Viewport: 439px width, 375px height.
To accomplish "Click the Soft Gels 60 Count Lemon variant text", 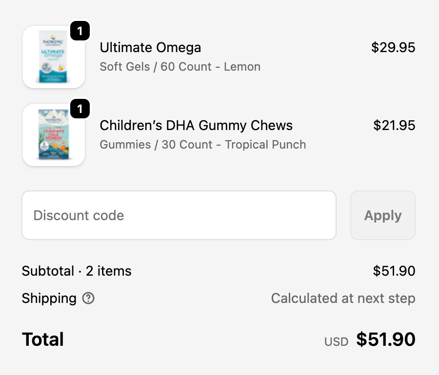I will click(180, 67).
